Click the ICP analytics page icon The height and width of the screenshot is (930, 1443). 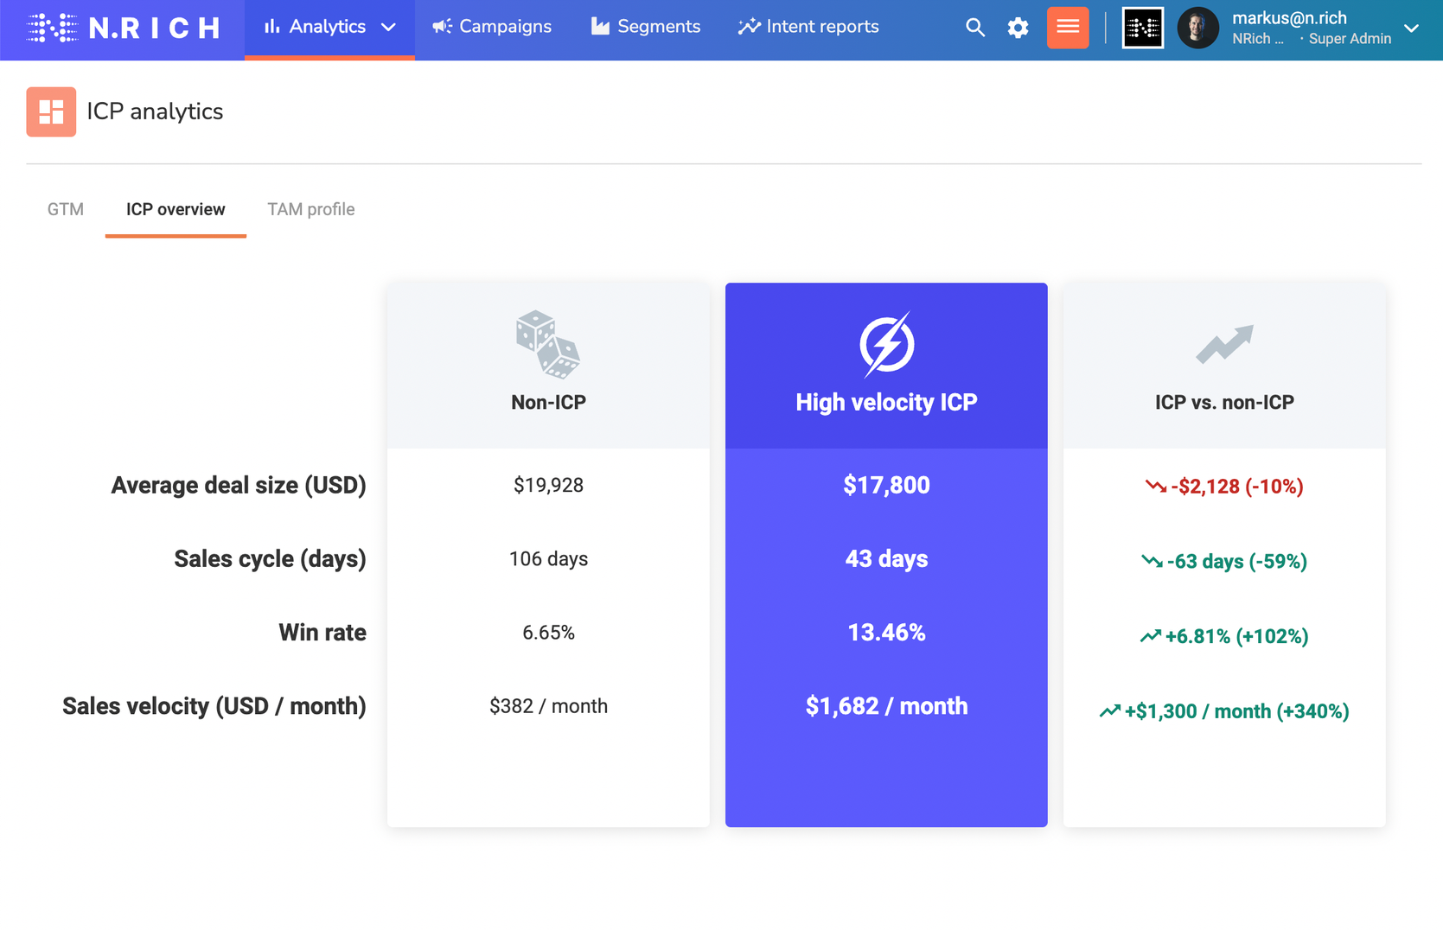(51, 111)
